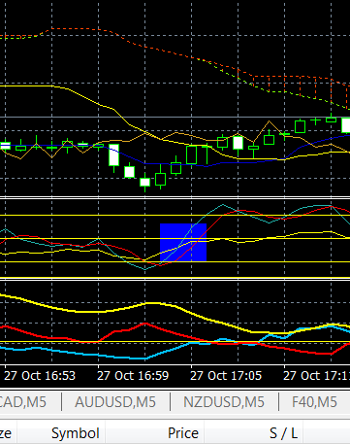Select the large white bearish candle

coord(113,155)
